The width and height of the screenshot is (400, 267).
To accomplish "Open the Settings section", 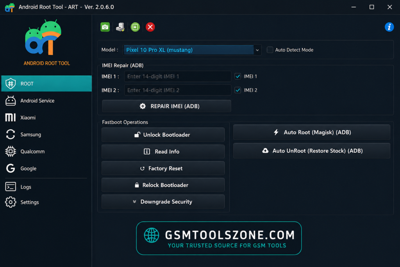I will (46, 202).
